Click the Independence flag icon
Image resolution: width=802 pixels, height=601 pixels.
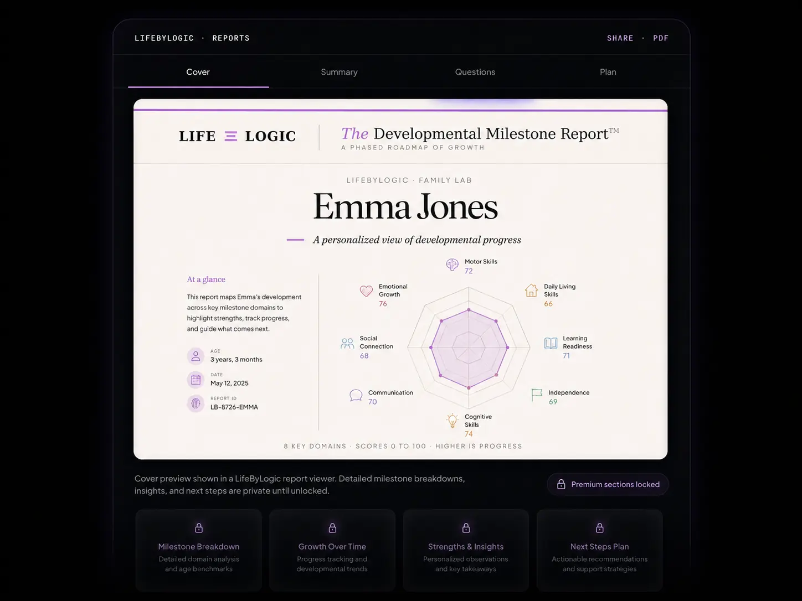tap(537, 395)
